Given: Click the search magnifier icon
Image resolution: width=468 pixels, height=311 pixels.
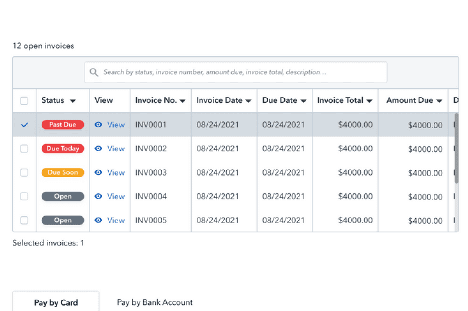Looking at the screenshot, I should [x=94, y=72].
